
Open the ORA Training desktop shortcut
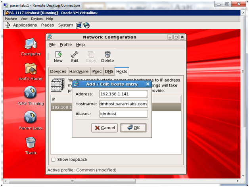click(30, 92)
